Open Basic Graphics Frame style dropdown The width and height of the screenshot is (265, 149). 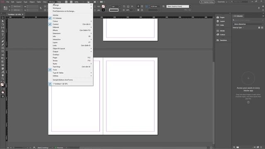coord(190,7)
